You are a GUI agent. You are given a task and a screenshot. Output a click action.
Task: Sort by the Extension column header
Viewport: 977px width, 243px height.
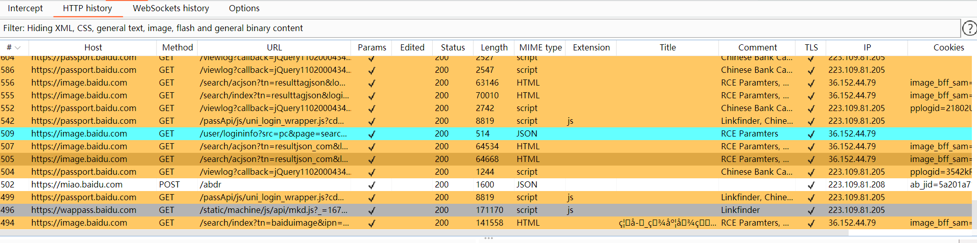click(x=591, y=47)
